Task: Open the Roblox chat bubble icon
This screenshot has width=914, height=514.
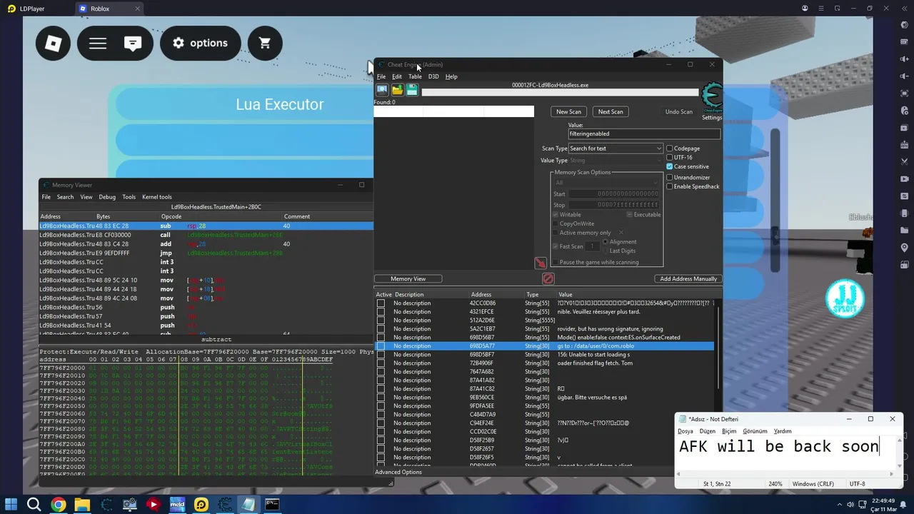Action: [x=133, y=44]
